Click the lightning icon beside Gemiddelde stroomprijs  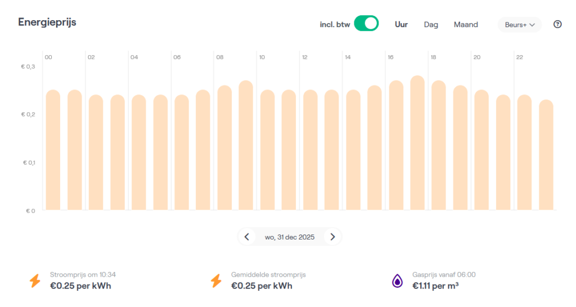(216, 281)
